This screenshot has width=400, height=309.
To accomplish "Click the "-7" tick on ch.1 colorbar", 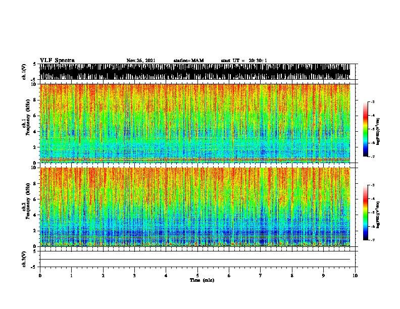I will [x=373, y=157].
